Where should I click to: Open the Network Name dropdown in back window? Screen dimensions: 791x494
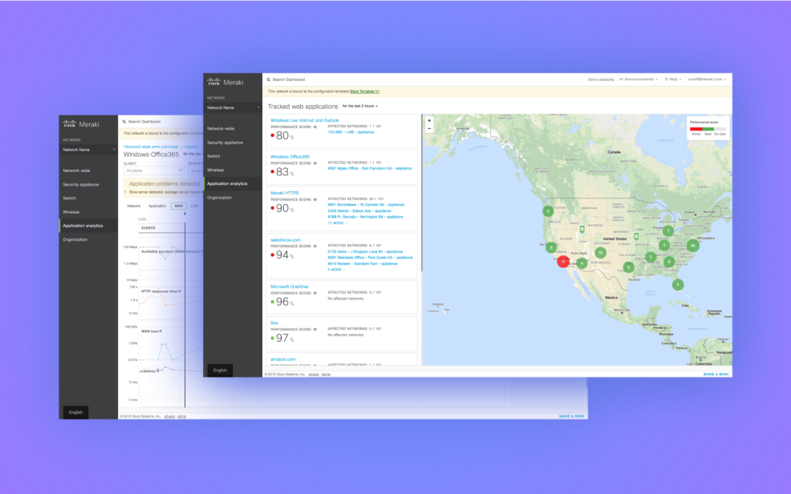pos(89,150)
